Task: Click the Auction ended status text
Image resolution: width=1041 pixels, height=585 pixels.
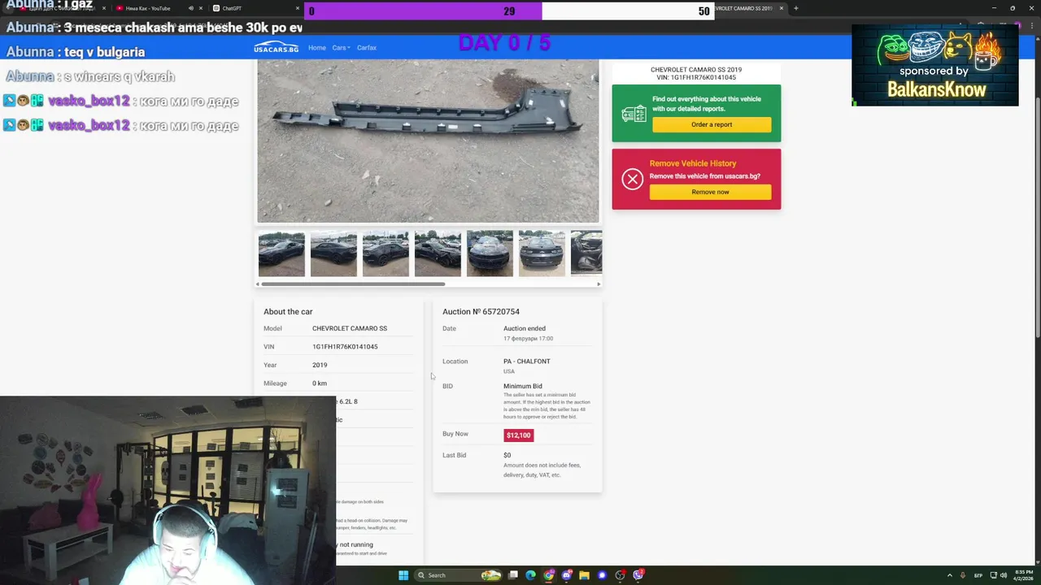Action: pos(525,328)
